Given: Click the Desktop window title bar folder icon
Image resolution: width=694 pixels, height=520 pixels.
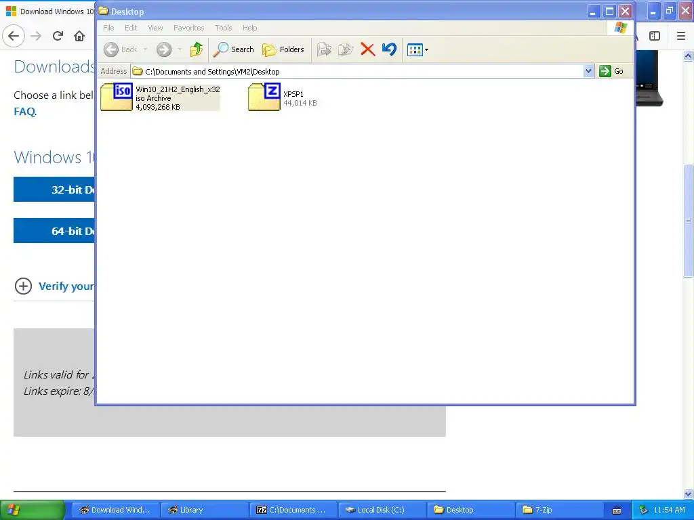Looking at the screenshot, I should point(104,11).
